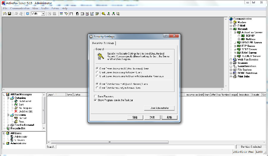Click the yellow key security toolbar icon
The width and height of the screenshot is (268, 156).
103,14
